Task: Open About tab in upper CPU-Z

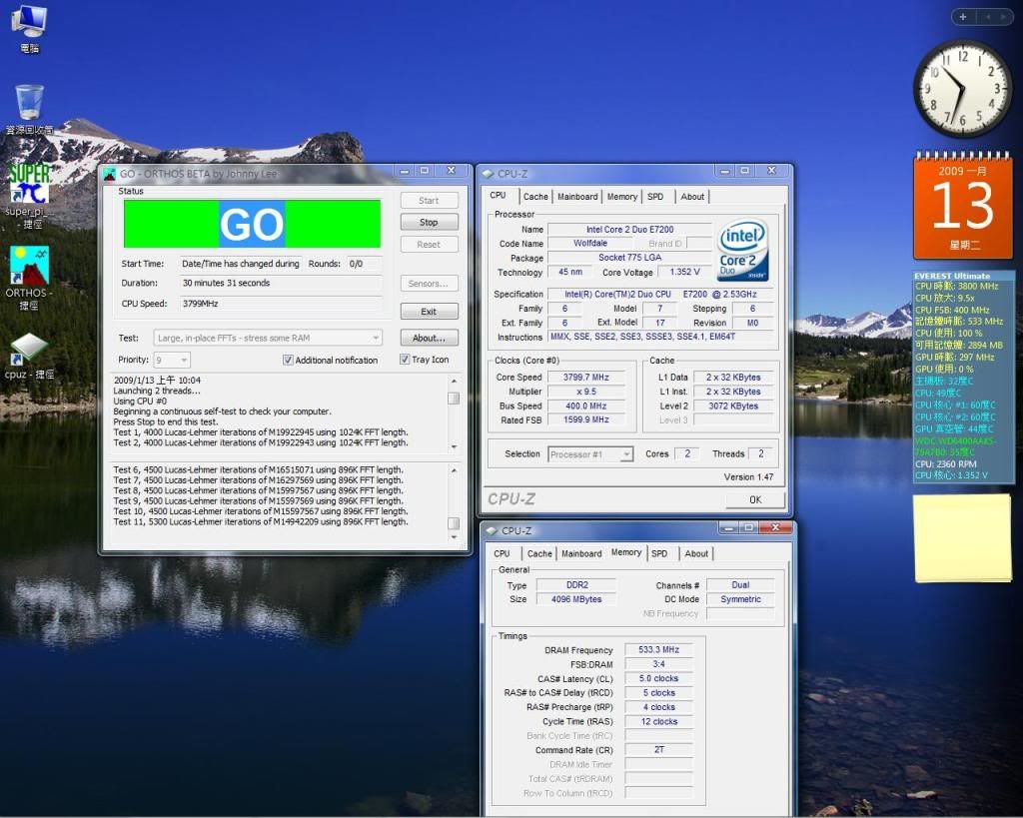Action: click(692, 197)
